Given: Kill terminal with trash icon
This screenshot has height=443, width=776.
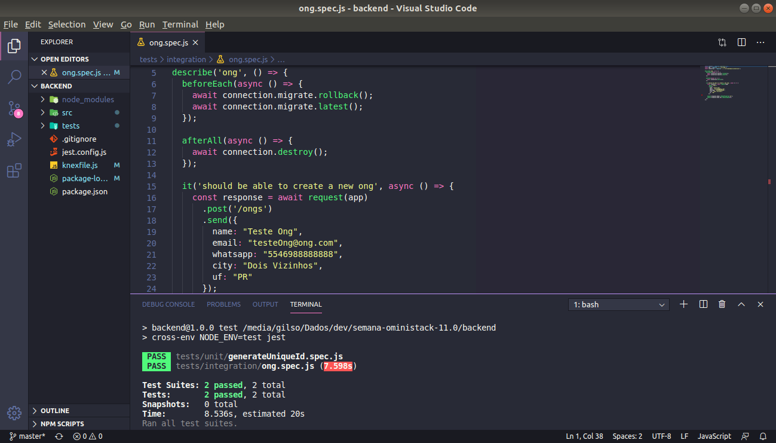Looking at the screenshot, I should coord(722,304).
